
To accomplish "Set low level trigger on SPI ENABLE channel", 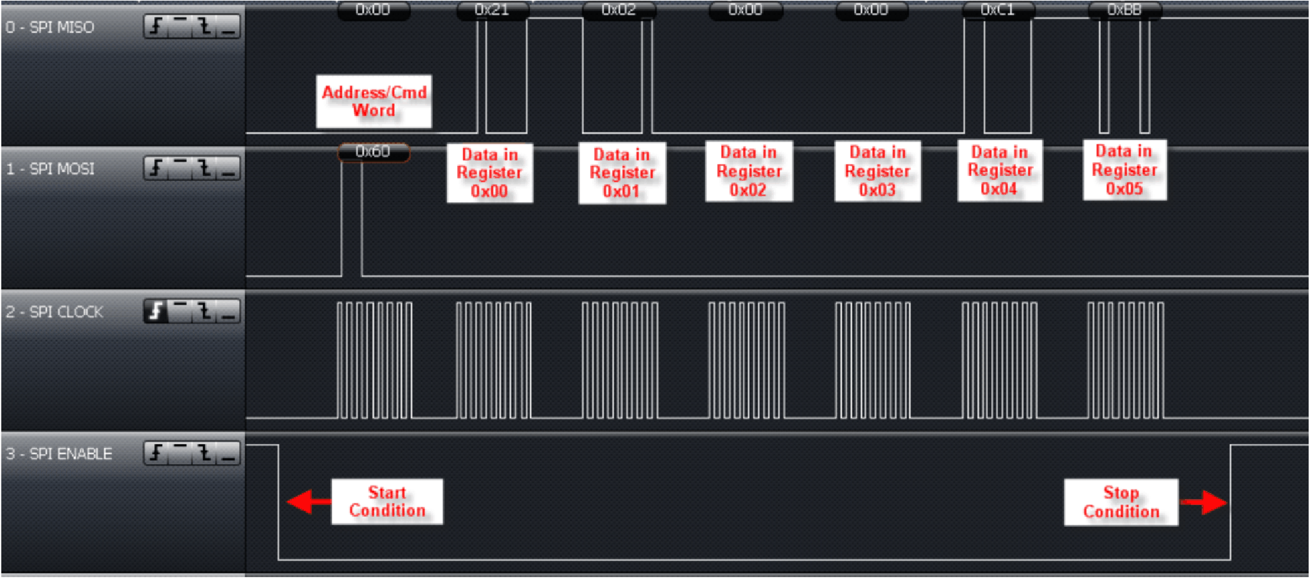I will coord(229,453).
